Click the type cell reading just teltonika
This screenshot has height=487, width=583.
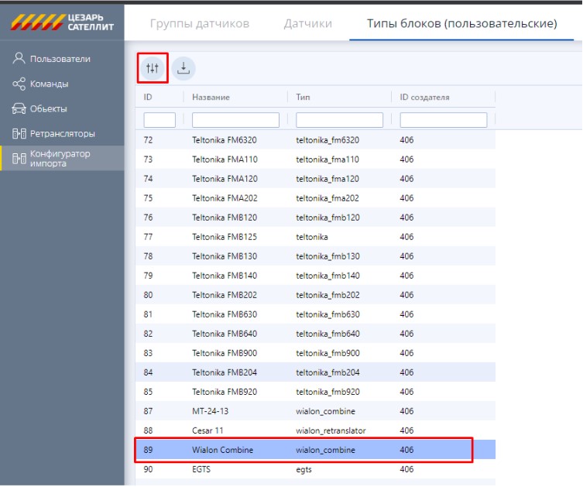(312, 237)
